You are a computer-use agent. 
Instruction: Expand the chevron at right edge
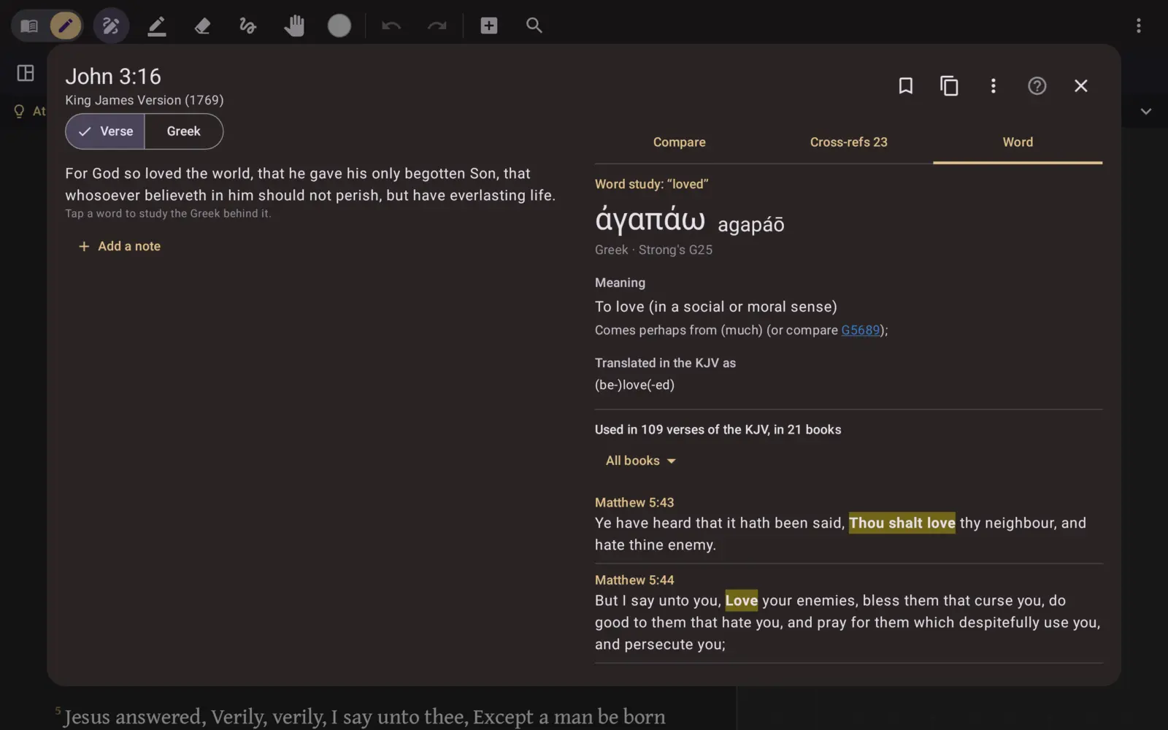click(1146, 112)
